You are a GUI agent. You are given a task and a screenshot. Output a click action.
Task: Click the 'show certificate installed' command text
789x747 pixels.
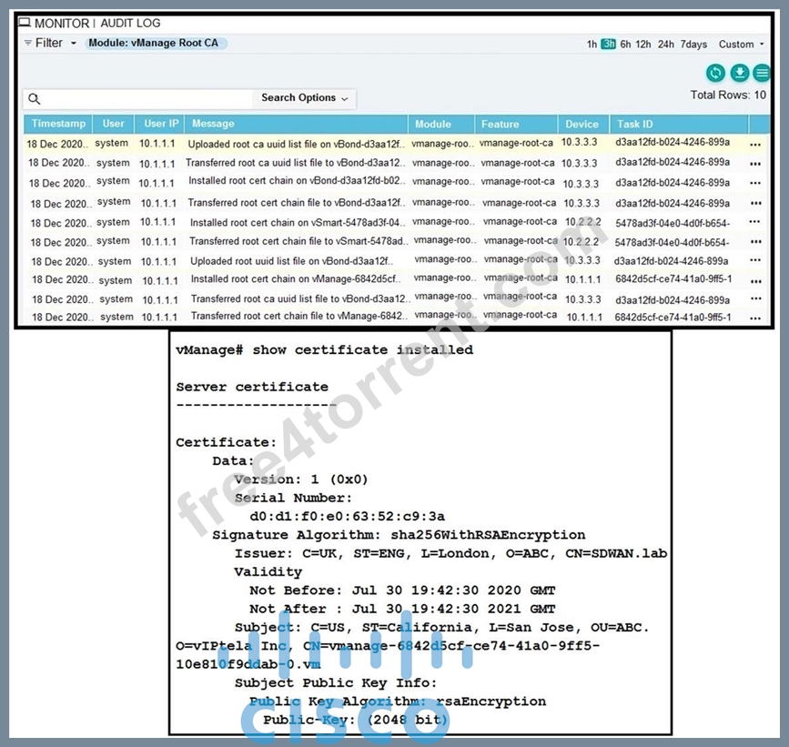tap(363, 349)
